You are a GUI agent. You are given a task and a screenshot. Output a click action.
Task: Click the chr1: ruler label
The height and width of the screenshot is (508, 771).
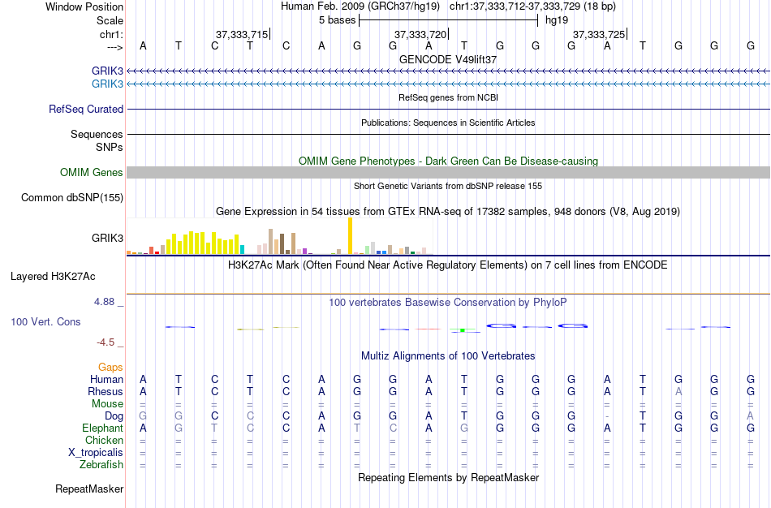111,34
